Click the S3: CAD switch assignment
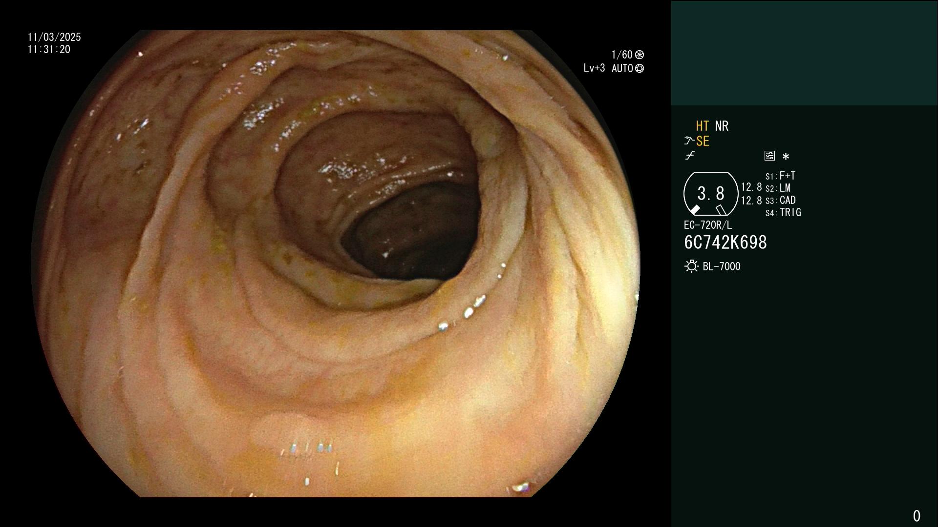Screen dimensions: 938x527 pos(781,200)
